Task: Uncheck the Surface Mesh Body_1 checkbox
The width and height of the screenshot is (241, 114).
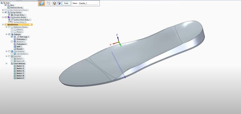Action: click(9, 20)
